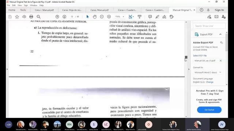Select participant avatar RN
Screen dimensions: 234x131
[69, 124]
